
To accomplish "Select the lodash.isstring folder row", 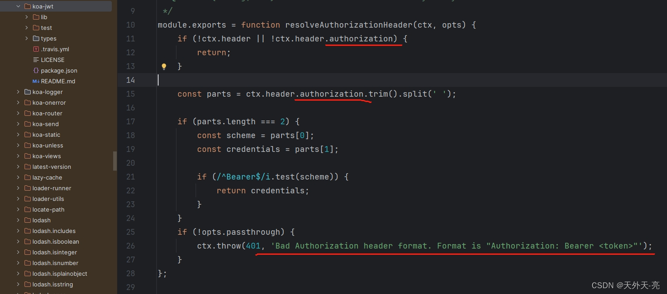I will point(56,284).
